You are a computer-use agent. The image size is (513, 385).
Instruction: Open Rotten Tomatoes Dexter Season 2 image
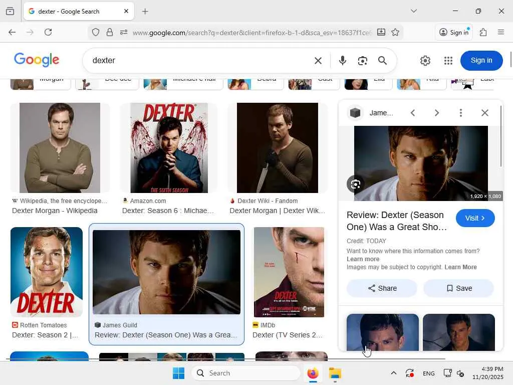coord(47,272)
